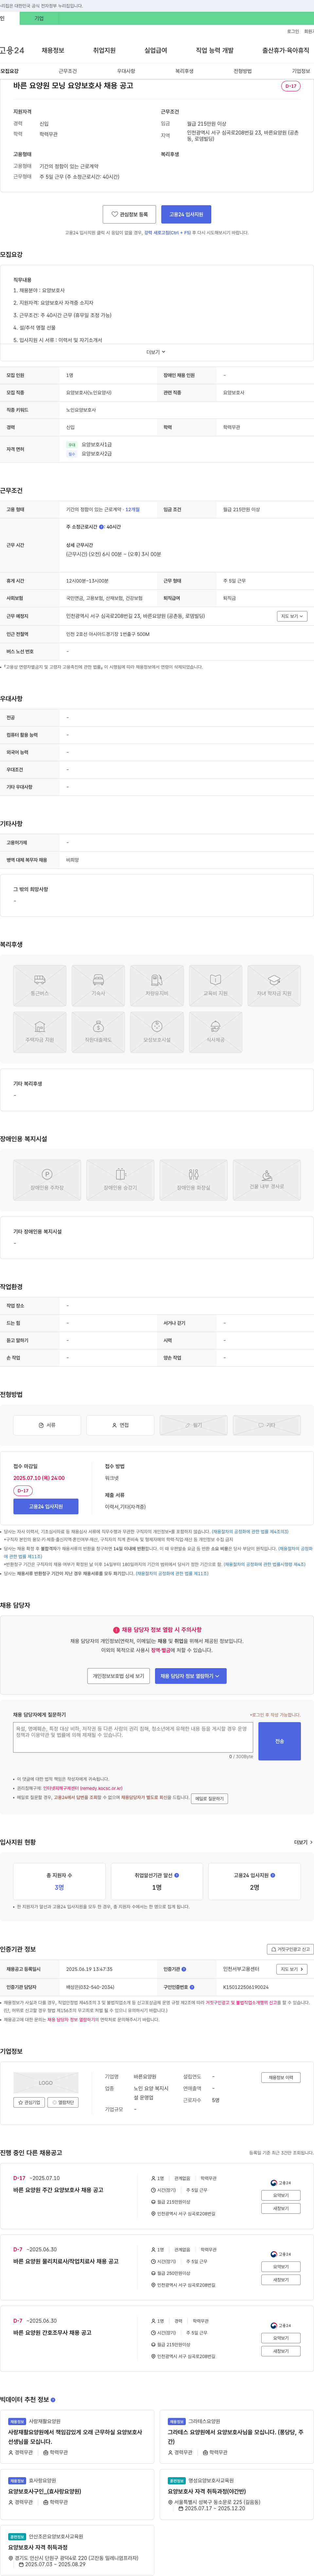This screenshot has width=314, height=2576.
Task: Click the 기타 screening step
Action: [267, 1425]
